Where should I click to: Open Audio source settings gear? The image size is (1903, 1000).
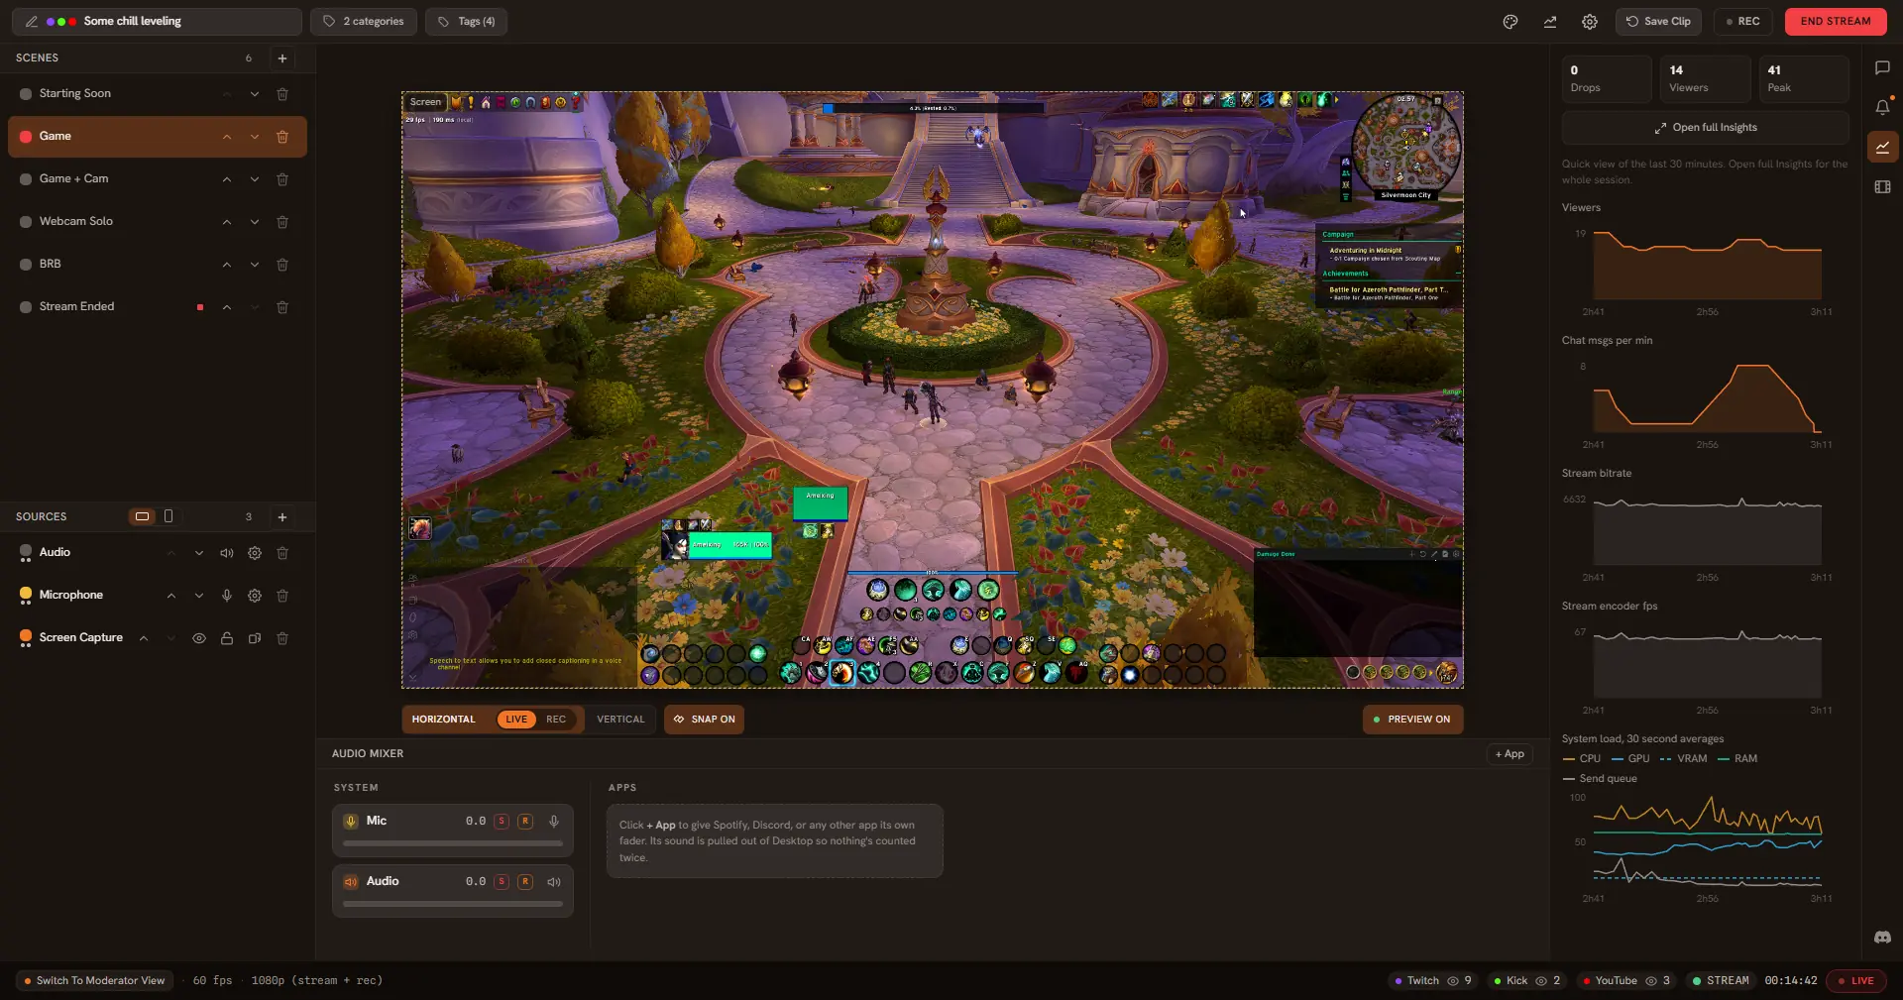(255, 553)
